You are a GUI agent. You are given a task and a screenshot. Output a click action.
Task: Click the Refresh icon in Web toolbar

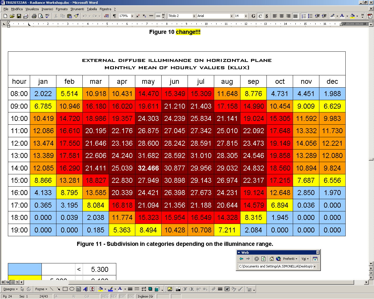pos(263,259)
